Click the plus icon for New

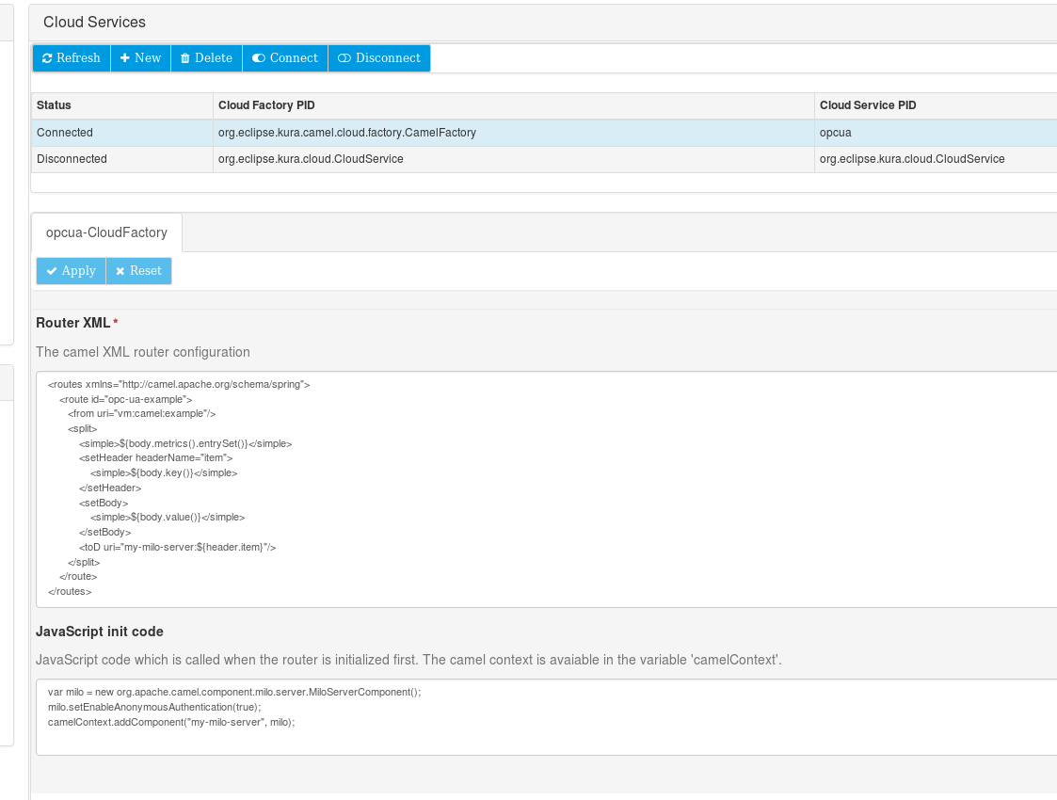click(x=124, y=58)
